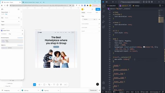Image resolution: width=165 pixels, height=93 pixels.
Task: Switch to the second Google browser tab
Action: pos(32,2)
